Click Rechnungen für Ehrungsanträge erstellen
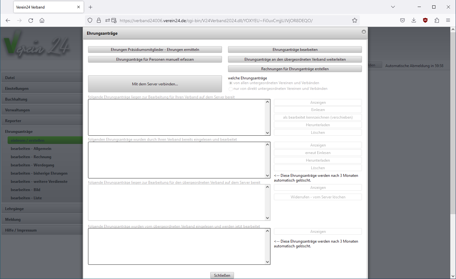456x279 pixels. click(x=295, y=69)
